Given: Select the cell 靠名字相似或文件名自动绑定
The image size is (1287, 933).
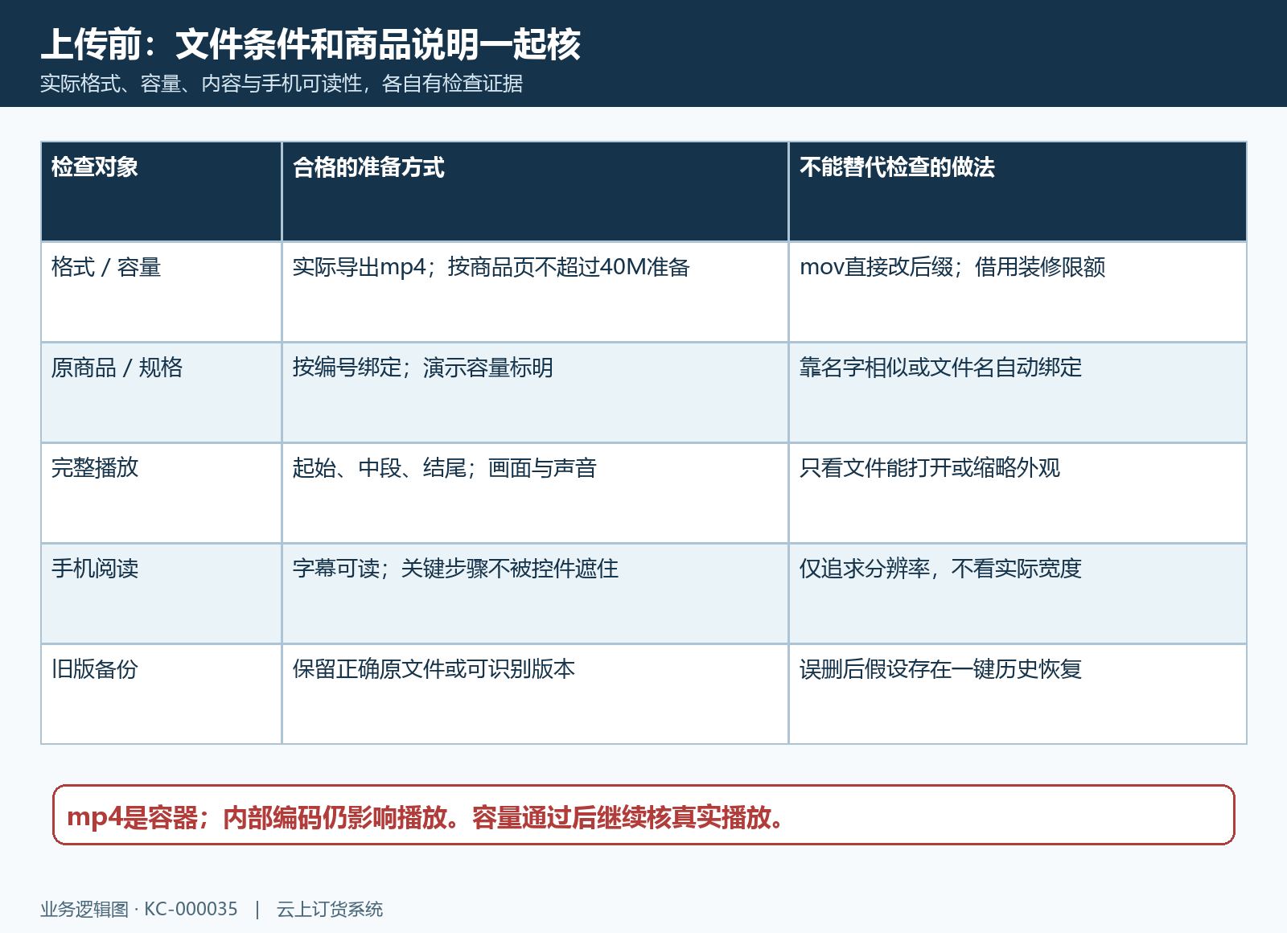Looking at the screenshot, I should [x=1018, y=393].
